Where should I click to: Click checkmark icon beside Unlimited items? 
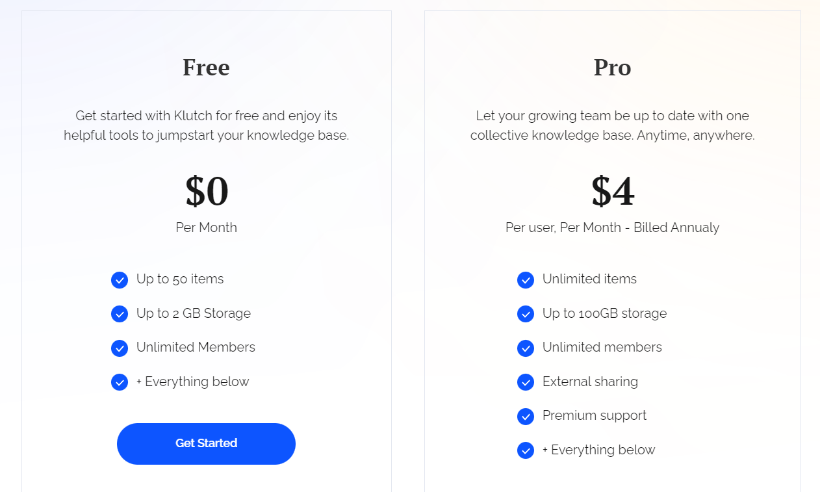(526, 280)
